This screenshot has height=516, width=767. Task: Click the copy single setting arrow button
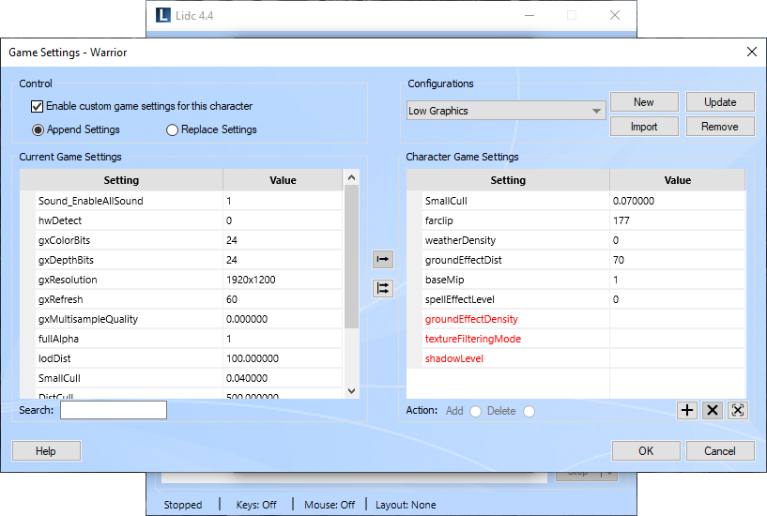[382, 259]
